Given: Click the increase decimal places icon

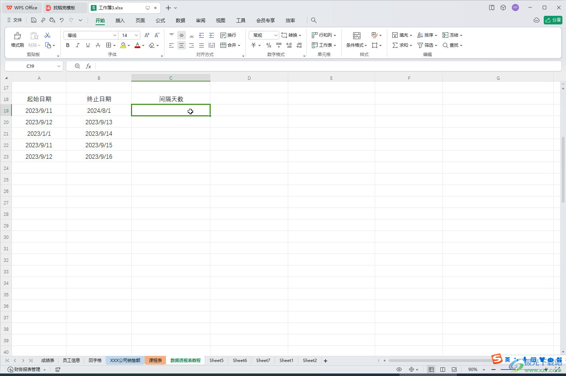Looking at the screenshot, I should click(289, 45).
